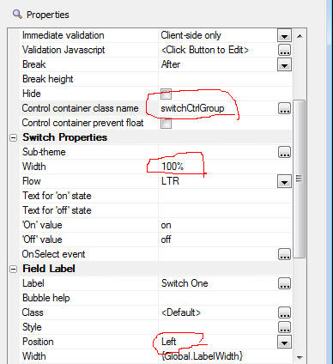Open Immediate validation dropdown
This screenshot has width=333, height=364.
click(284, 36)
